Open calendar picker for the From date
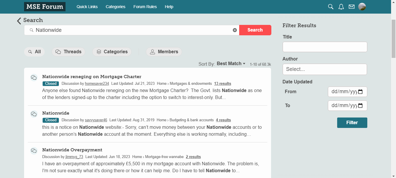The height and width of the screenshot is (178, 396). pyautogui.click(x=360, y=92)
